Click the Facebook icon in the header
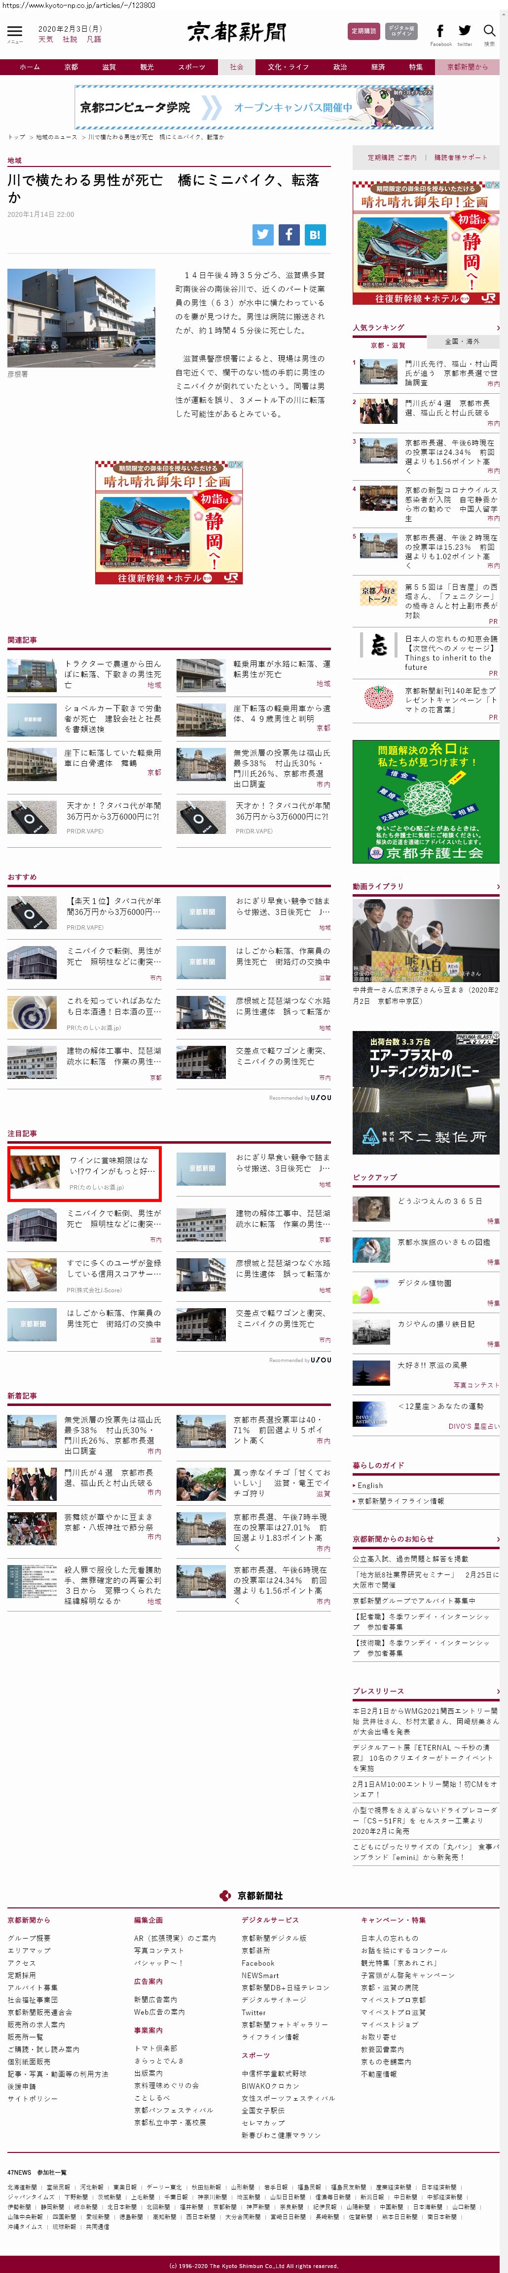 tap(440, 33)
